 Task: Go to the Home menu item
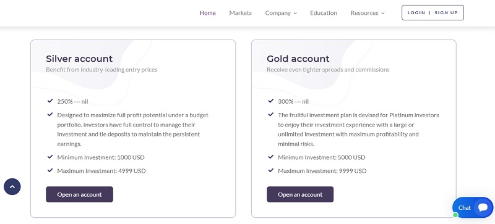tap(207, 13)
